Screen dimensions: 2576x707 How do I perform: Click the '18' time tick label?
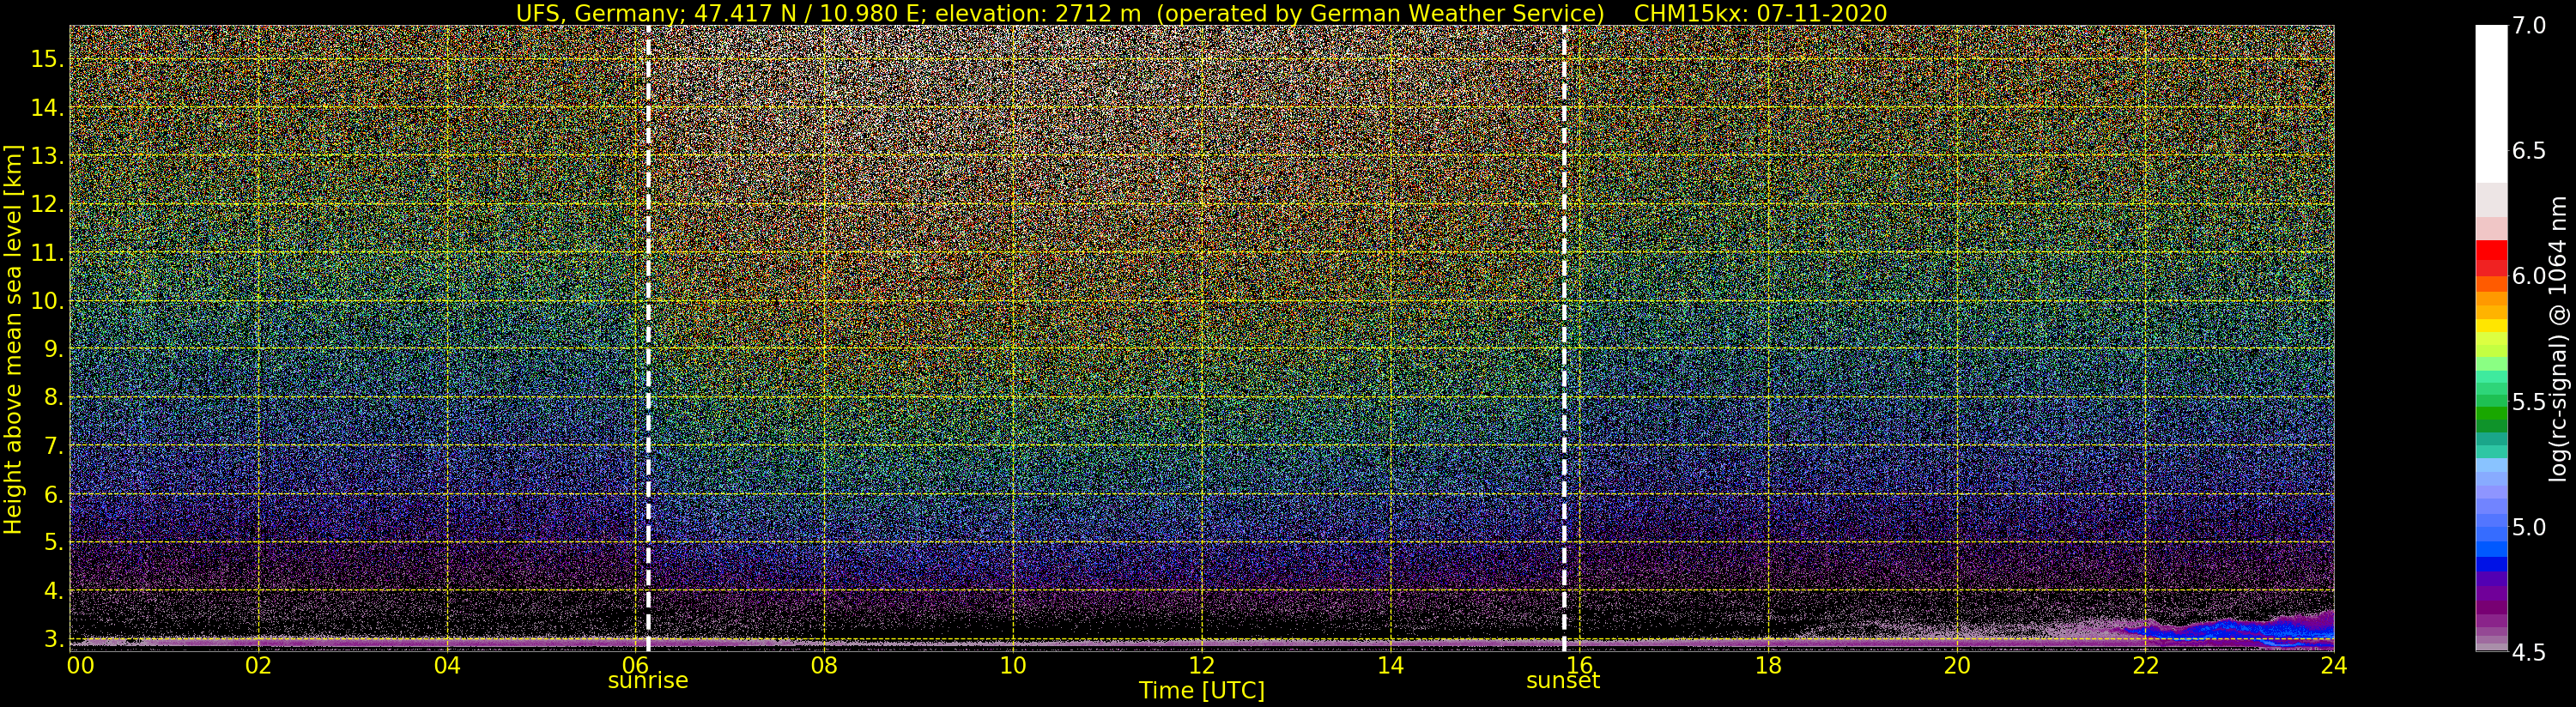(1768, 665)
